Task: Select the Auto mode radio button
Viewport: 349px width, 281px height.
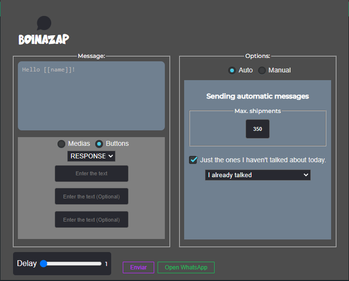Action: click(232, 70)
